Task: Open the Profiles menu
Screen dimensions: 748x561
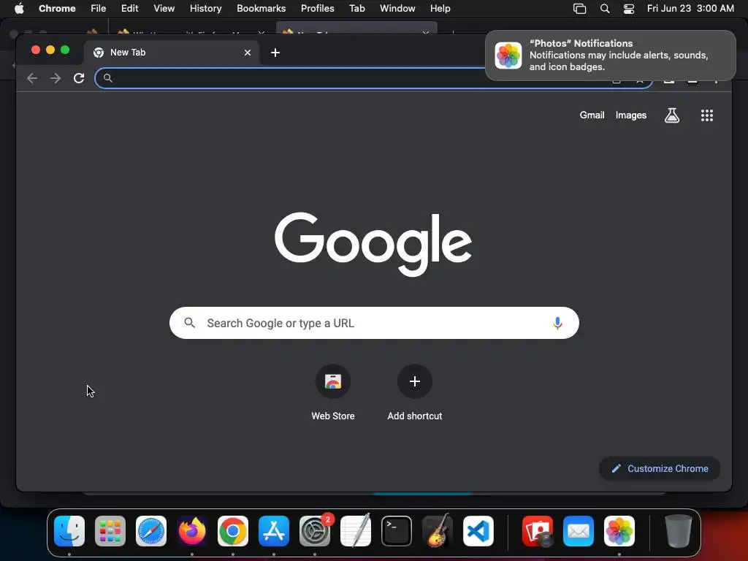Action: tap(317, 9)
